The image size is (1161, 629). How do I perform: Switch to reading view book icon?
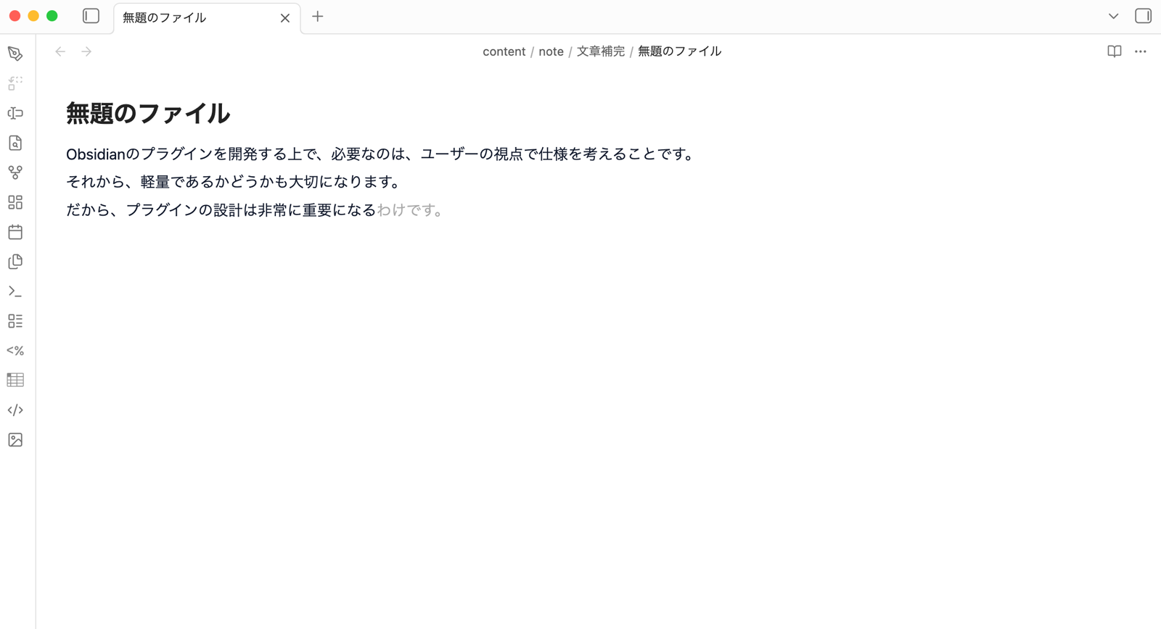pyautogui.click(x=1115, y=51)
